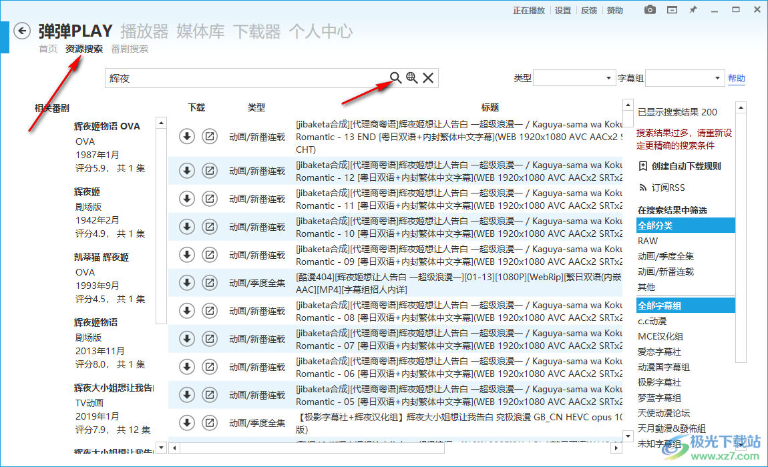
Task: Download the Romantic - 08 entry
Action: (186, 311)
